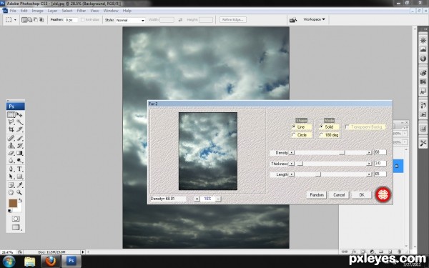Select the Slice tool
Viewport: 429px width, 268px height.
(19, 129)
